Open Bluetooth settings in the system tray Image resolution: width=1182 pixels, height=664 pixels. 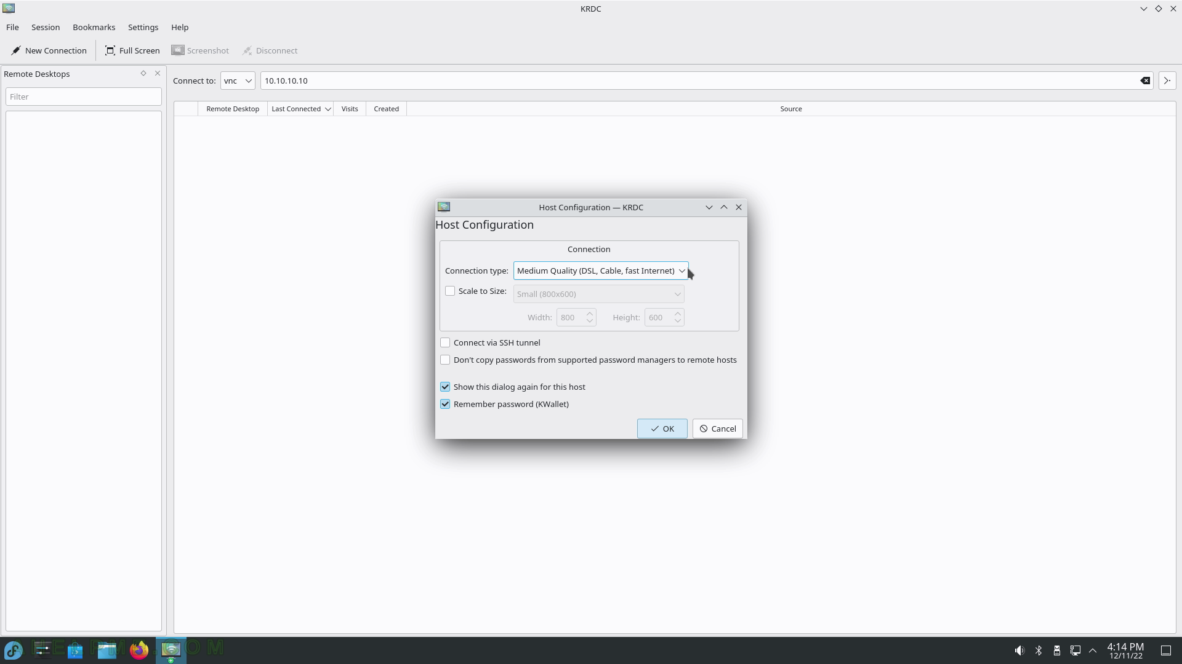(1038, 650)
